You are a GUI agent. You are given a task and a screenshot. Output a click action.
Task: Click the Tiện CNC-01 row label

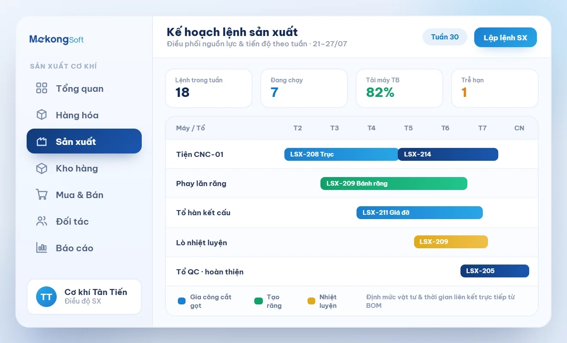200,154
